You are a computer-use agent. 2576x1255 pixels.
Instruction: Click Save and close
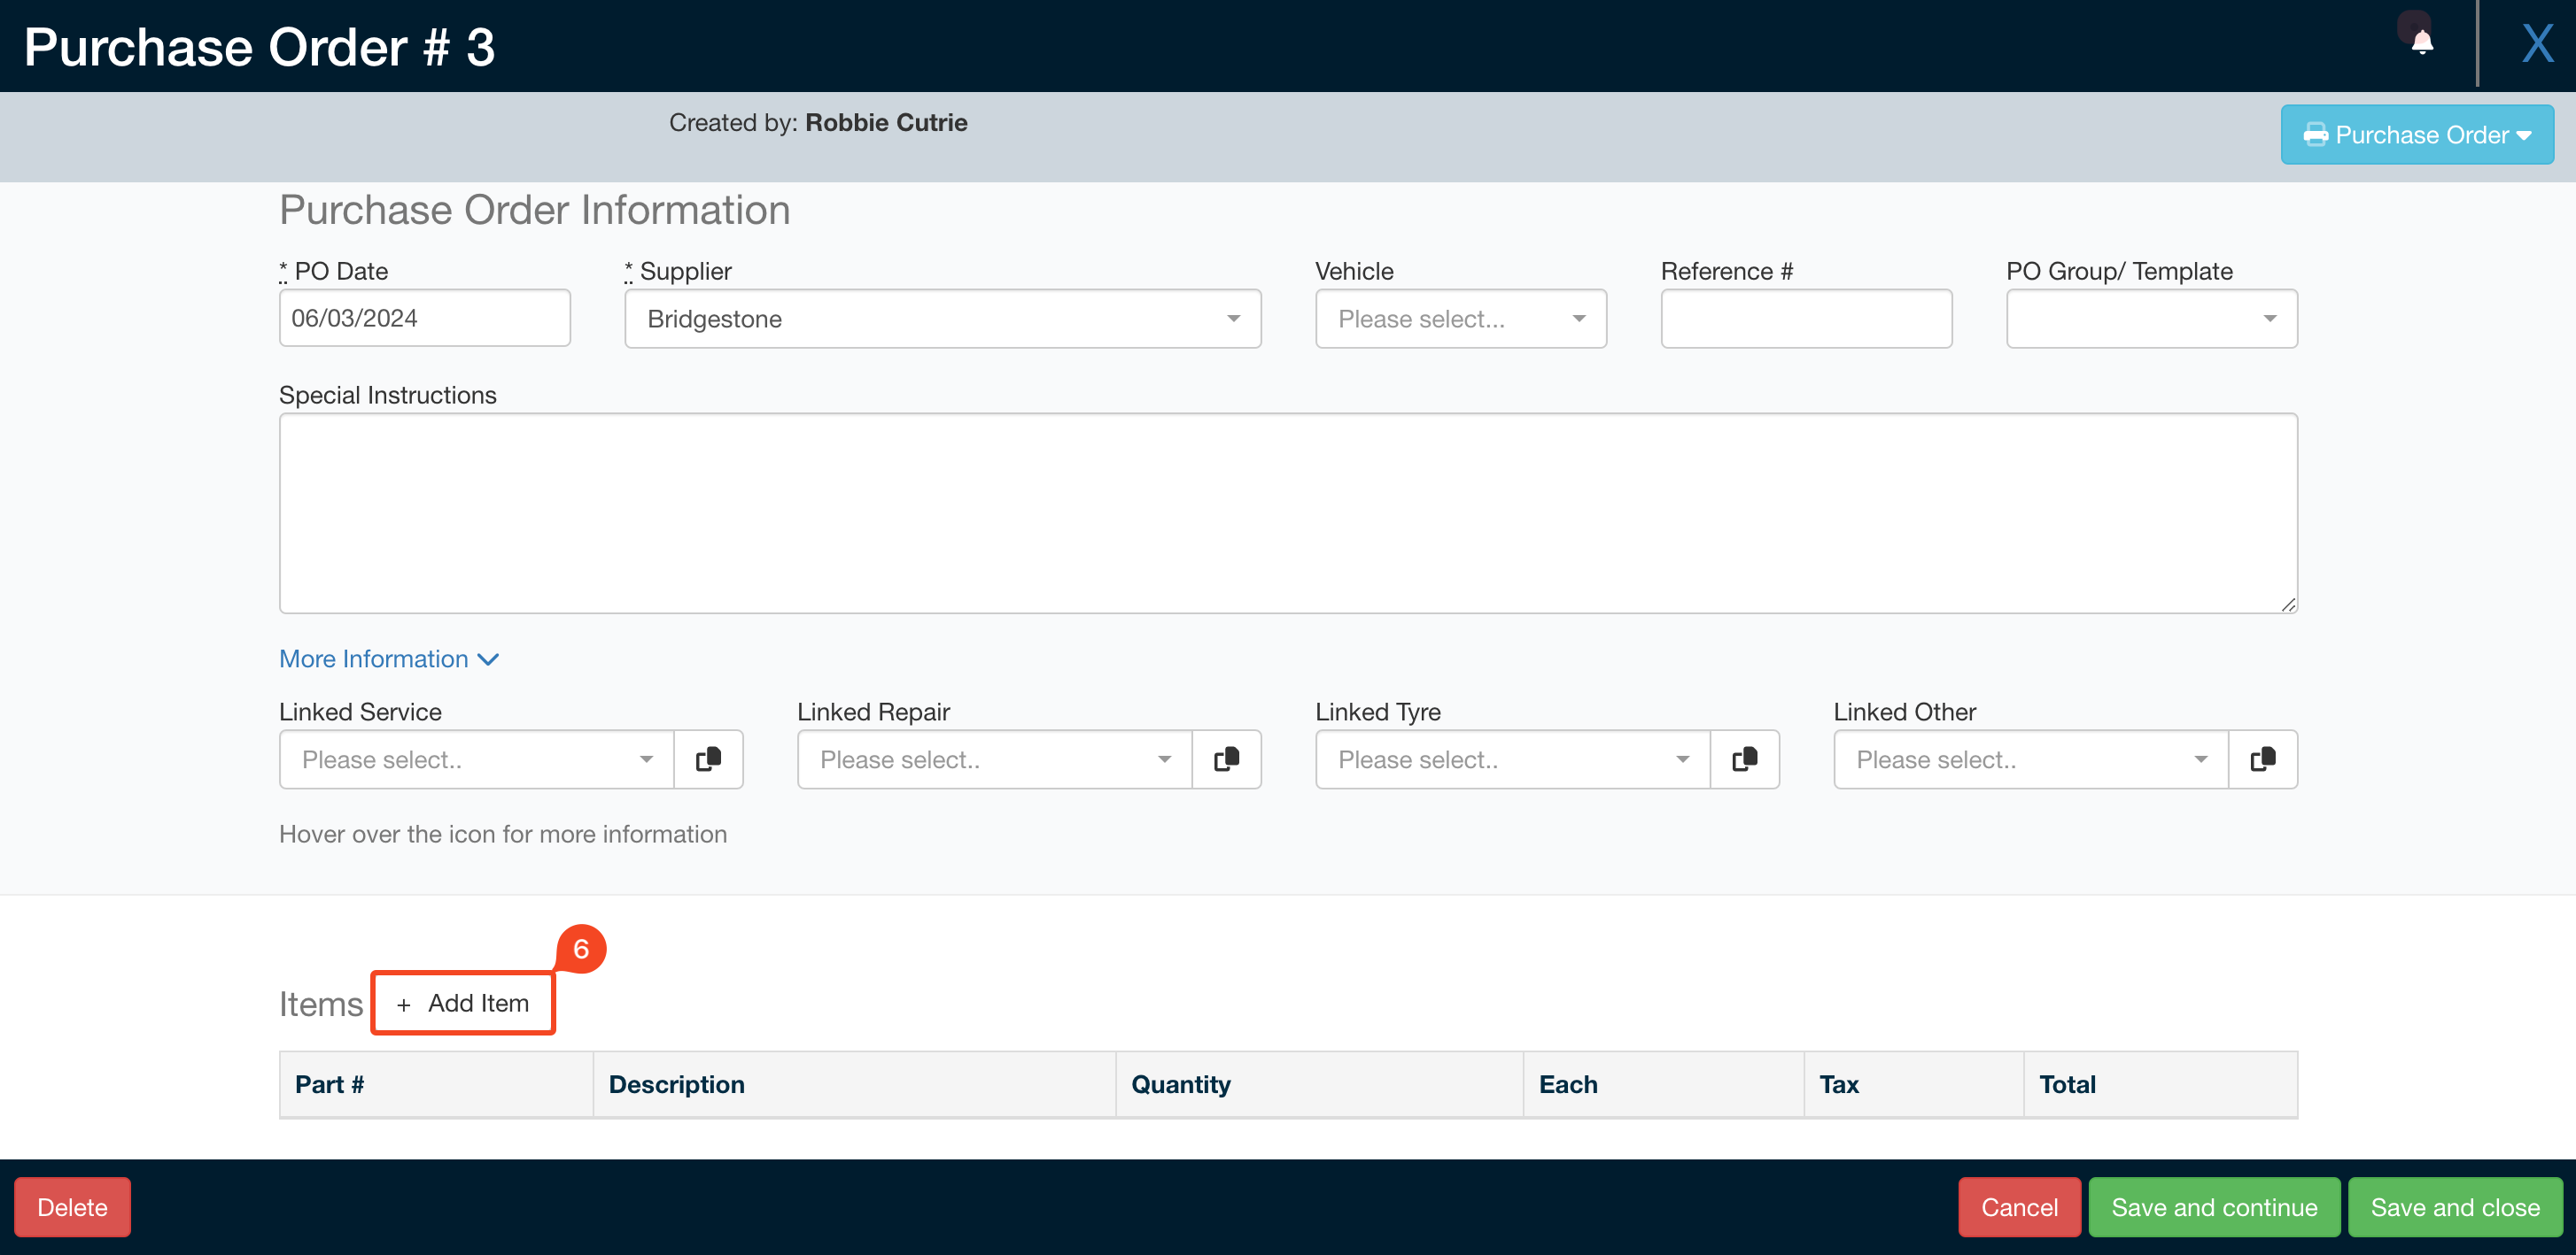(2455, 1206)
